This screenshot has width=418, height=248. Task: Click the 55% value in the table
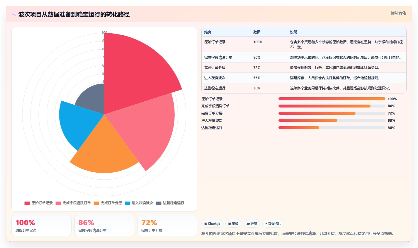point(257,78)
